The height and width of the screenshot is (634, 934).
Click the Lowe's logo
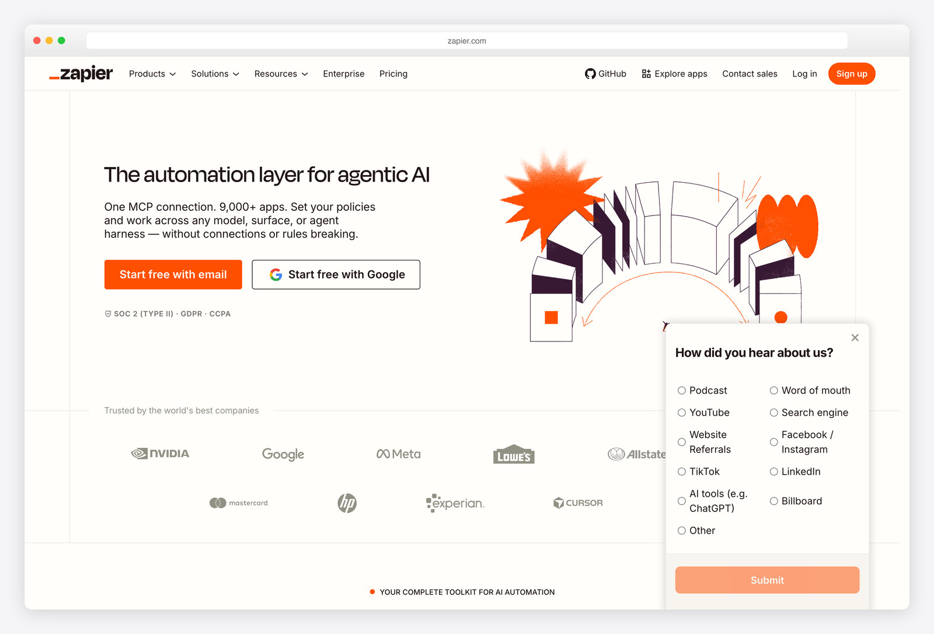click(x=514, y=454)
